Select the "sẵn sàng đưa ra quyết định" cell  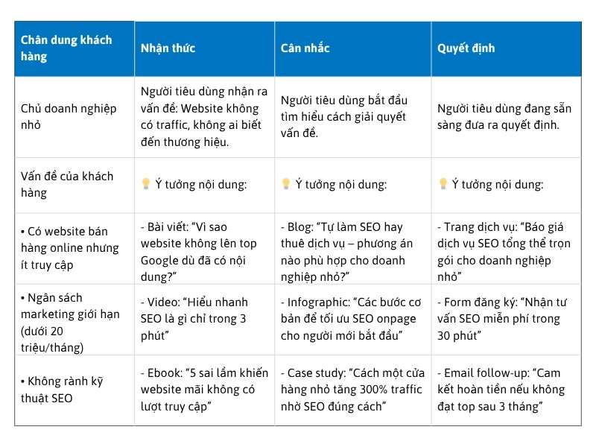pos(506,117)
